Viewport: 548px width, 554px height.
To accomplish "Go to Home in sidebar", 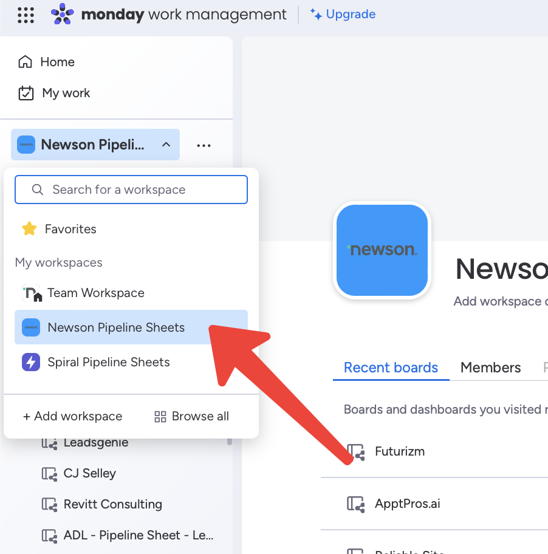I will pos(47,62).
